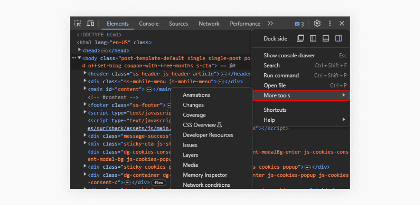Expand the sticky-cta div node

(85, 143)
